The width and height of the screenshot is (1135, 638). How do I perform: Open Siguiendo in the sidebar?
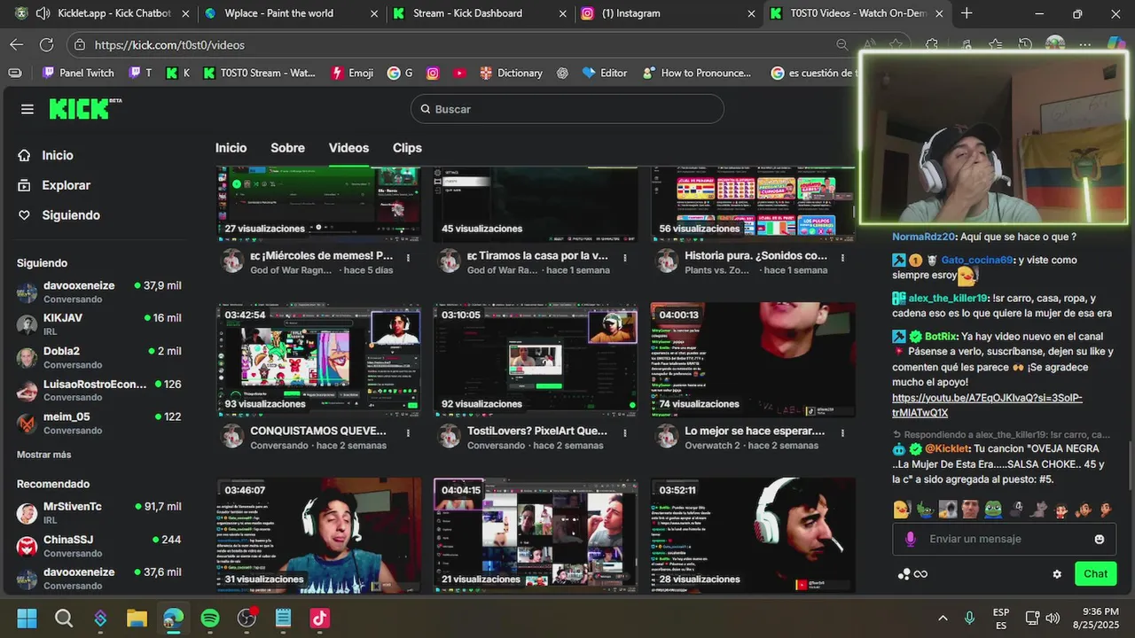(x=60, y=215)
